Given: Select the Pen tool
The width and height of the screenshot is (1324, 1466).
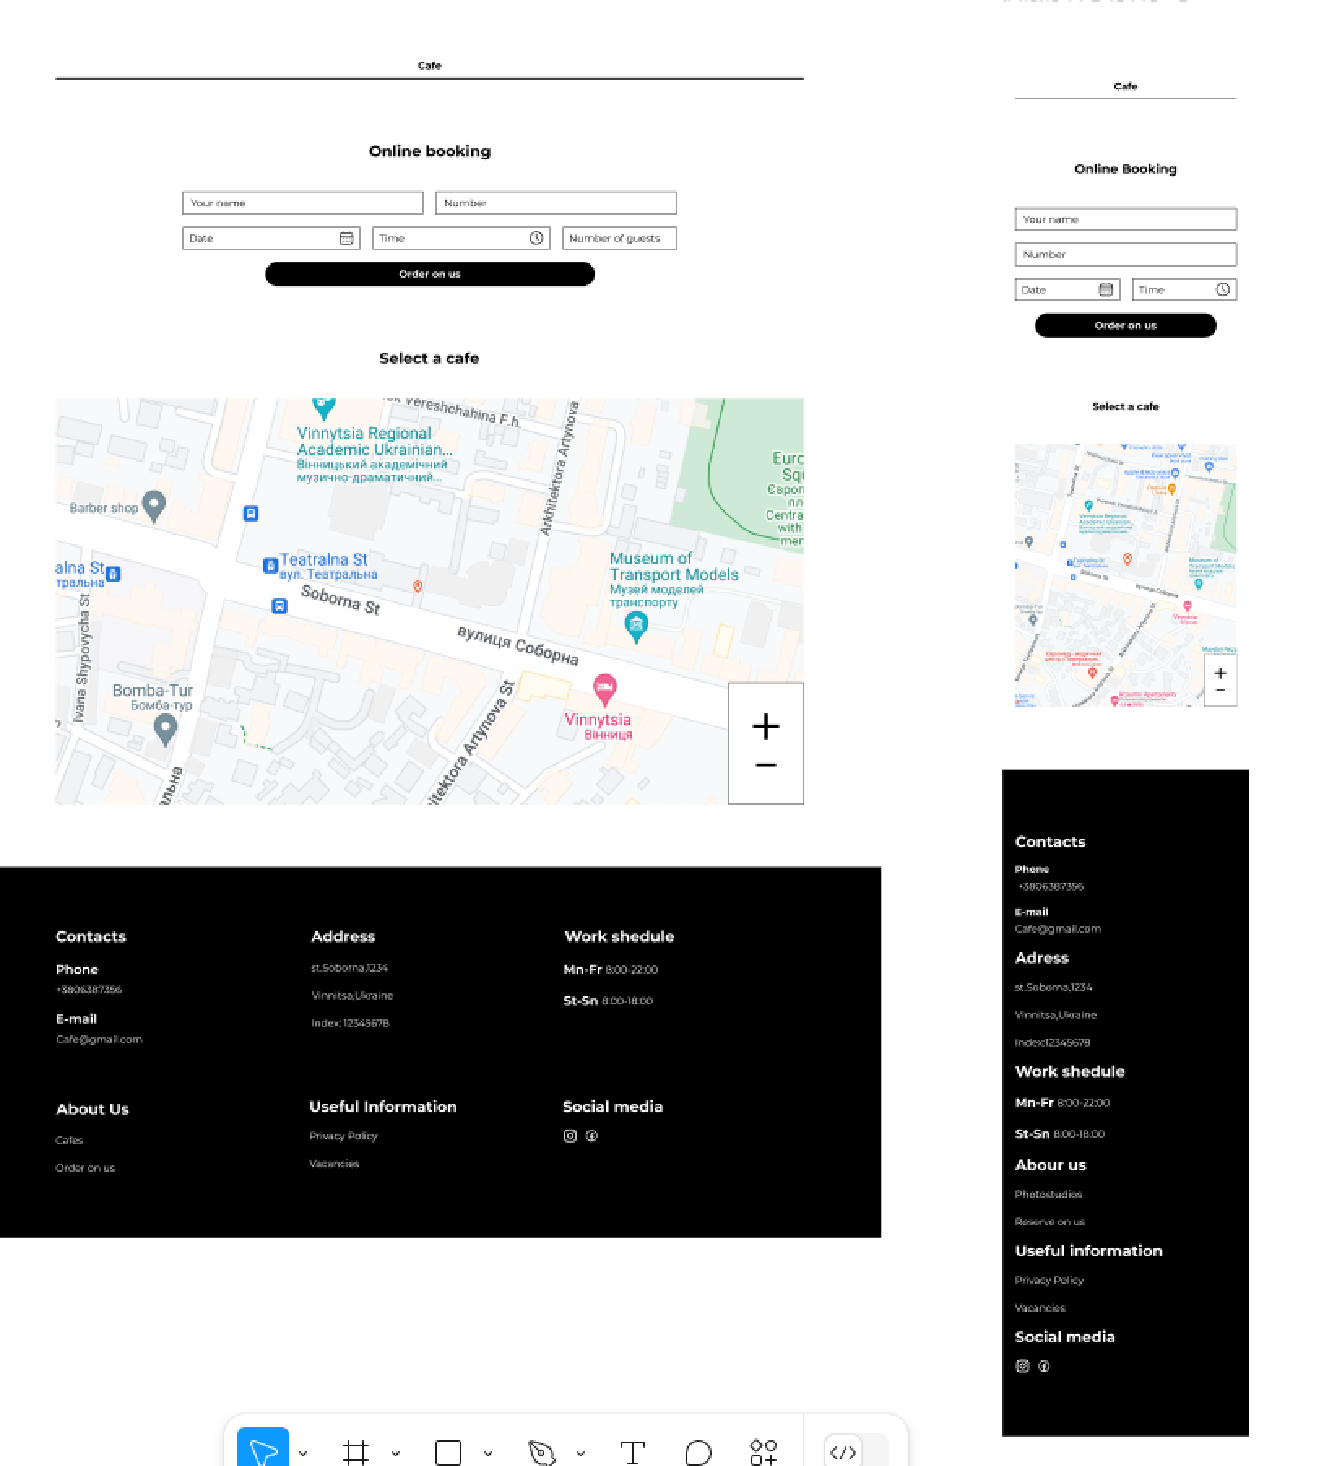Looking at the screenshot, I should pyautogui.click(x=541, y=1452).
